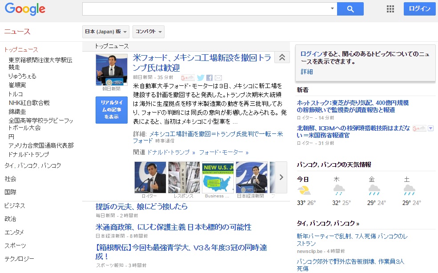The height and width of the screenshot is (273, 438).
Task: Open ホットストック:東芝が売り気配 story
Action: click(353, 106)
